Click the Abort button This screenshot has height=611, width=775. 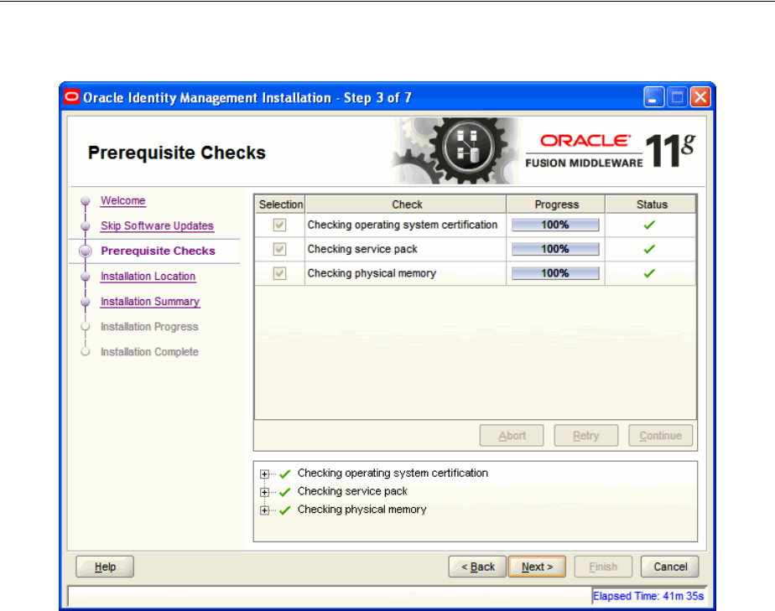click(x=512, y=436)
